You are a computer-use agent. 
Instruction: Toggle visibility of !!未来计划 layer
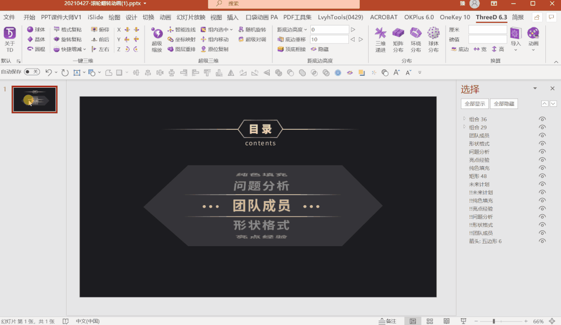pos(542,193)
